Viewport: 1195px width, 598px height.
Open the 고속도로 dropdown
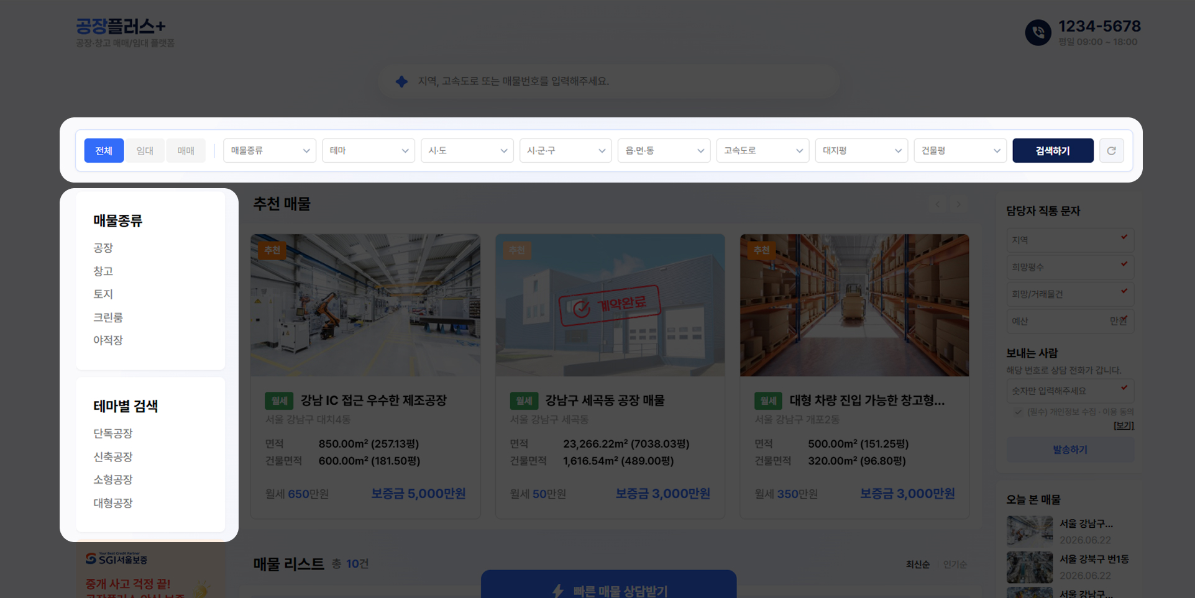pos(763,150)
